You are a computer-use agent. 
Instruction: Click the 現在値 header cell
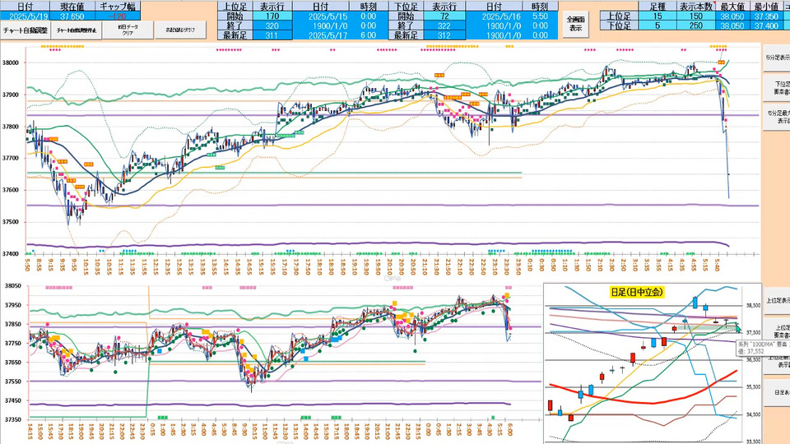(72, 7)
